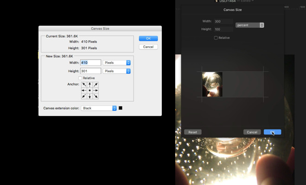Enable Relative checkbox in dark Canvas Size dialog
306x185 pixels.
pos(216,38)
